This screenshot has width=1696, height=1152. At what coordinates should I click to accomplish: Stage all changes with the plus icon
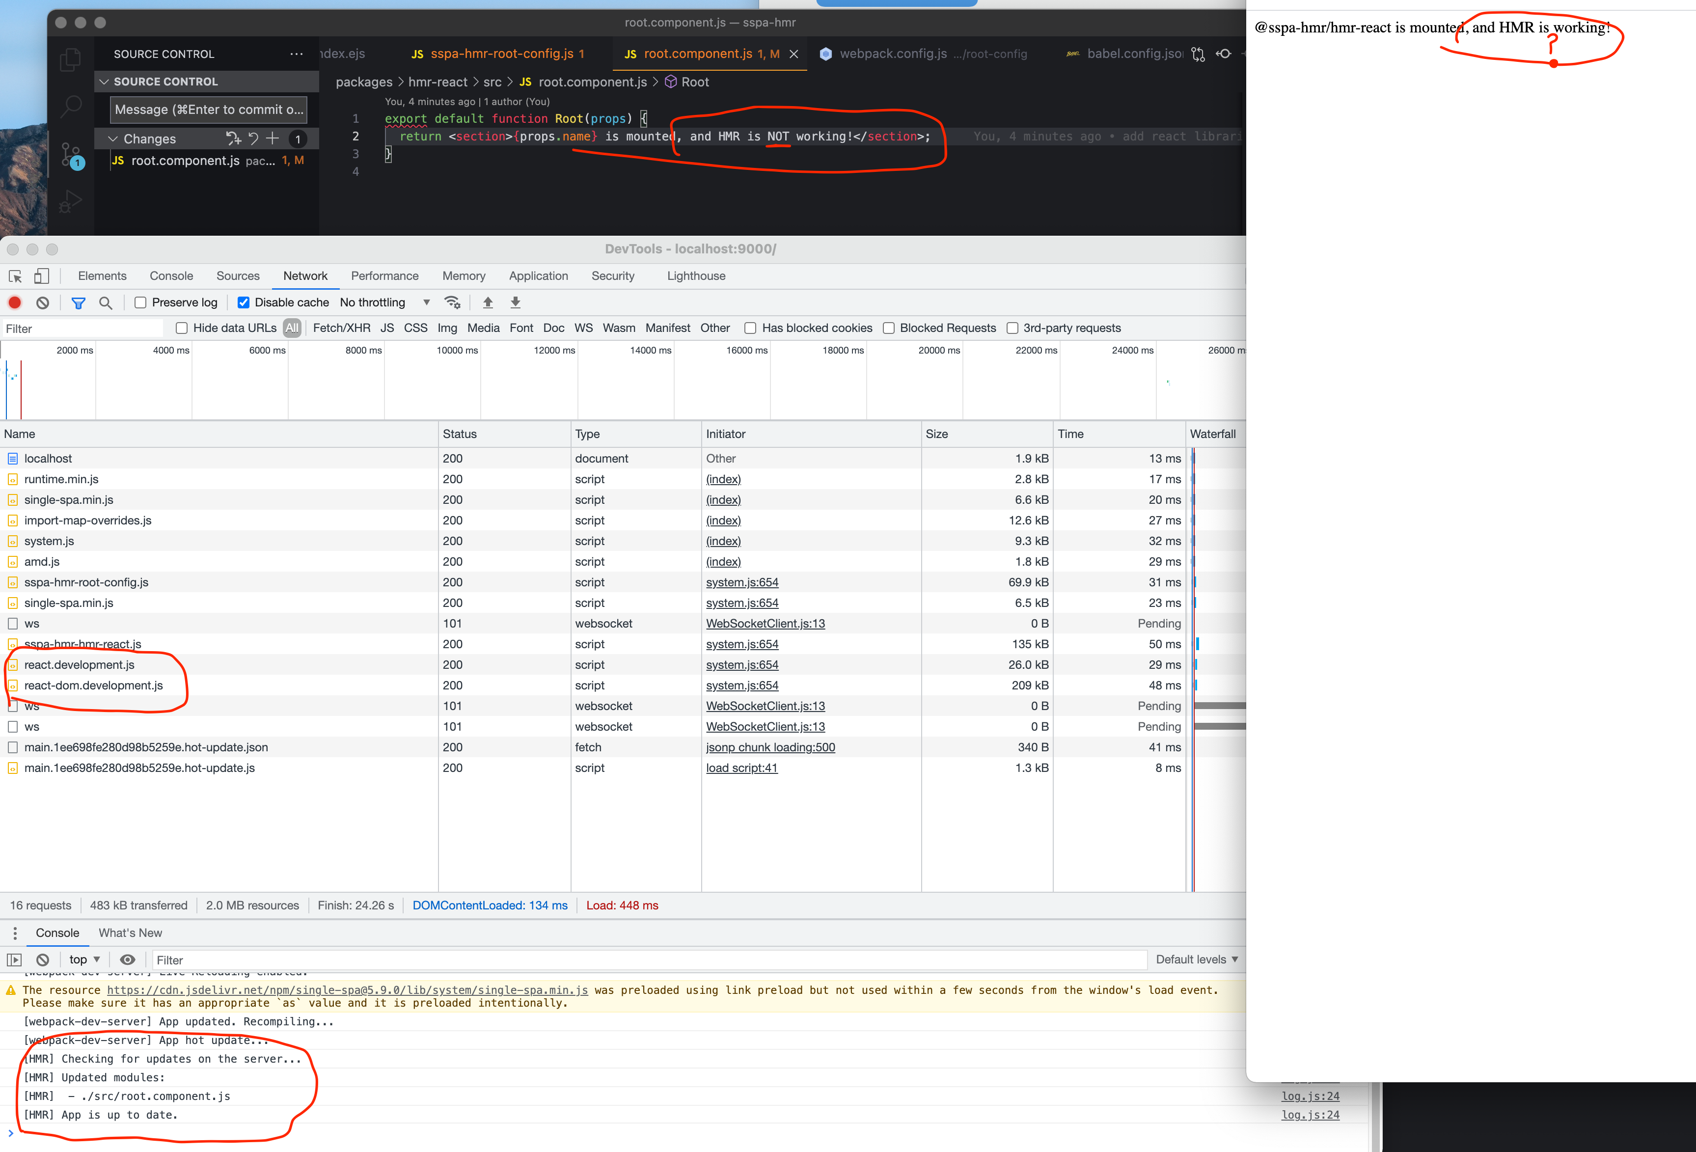pos(272,138)
